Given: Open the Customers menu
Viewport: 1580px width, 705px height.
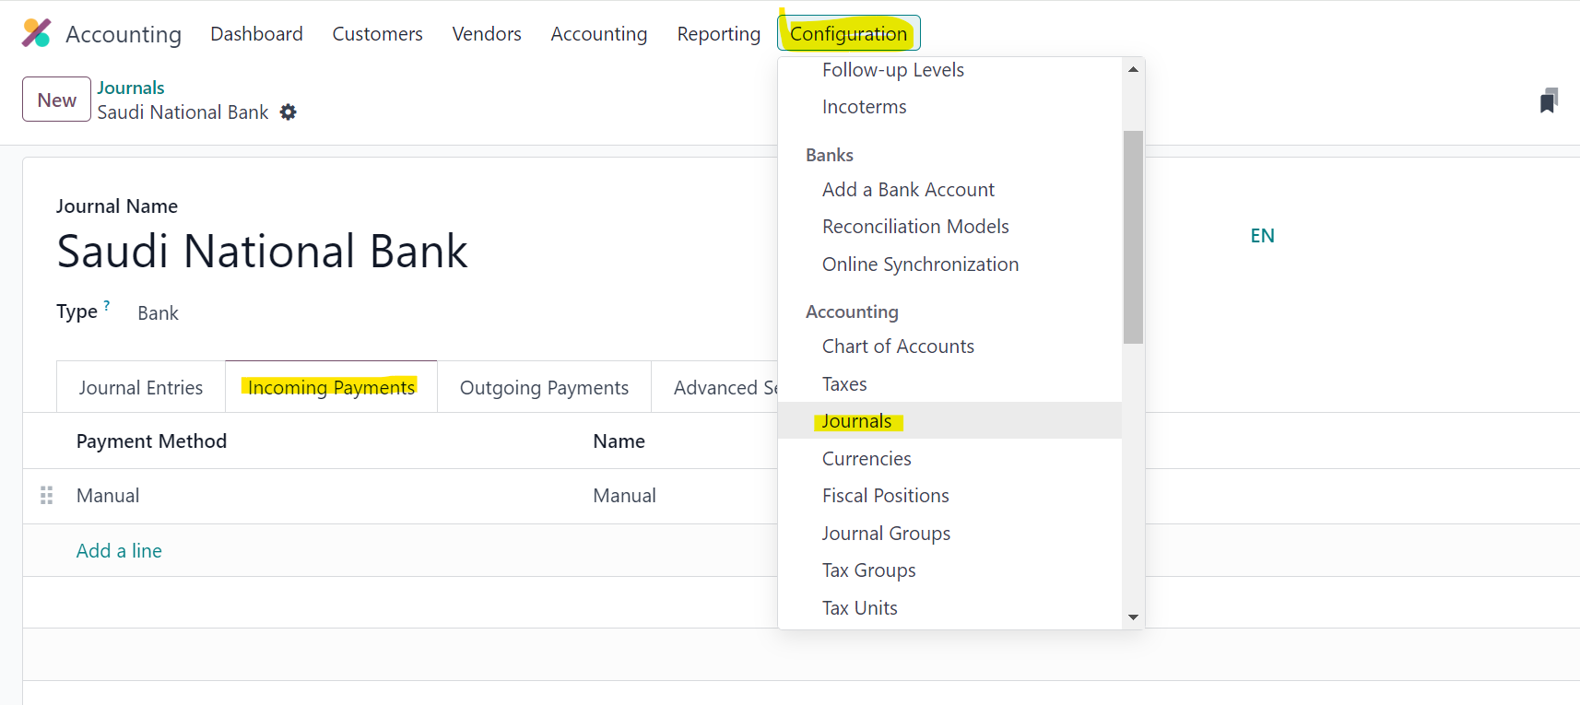Looking at the screenshot, I should [x=377, y=34].
